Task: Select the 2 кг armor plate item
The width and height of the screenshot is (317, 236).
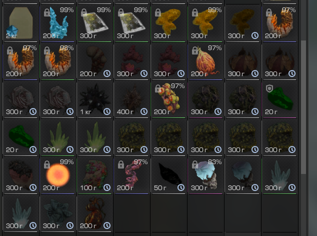Action: click(20, 23)
